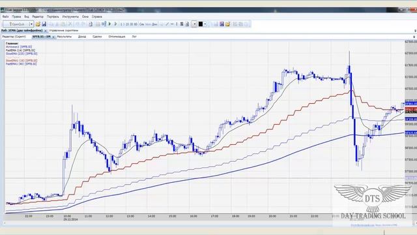
Task: Open the Справка menu
Action: 97,16
